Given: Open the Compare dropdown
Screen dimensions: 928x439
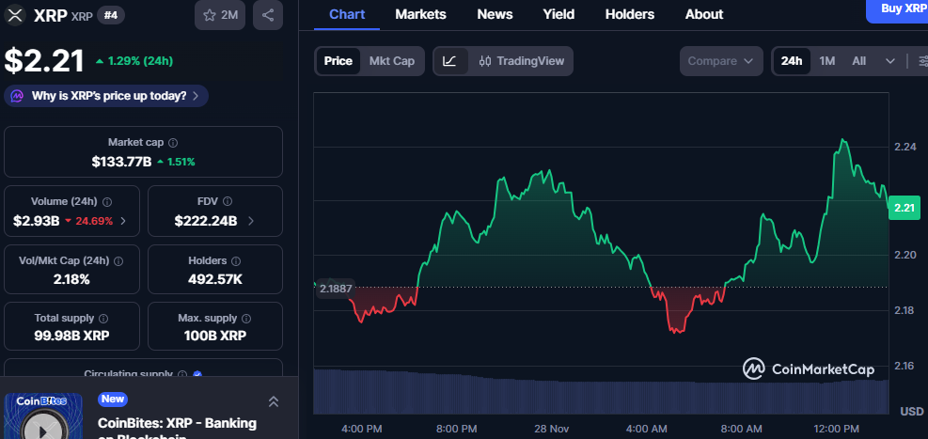Looking at the screenshot, I should coord(720,61).
